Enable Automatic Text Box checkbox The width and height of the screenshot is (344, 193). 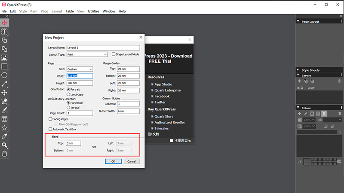tap(50, 129)
